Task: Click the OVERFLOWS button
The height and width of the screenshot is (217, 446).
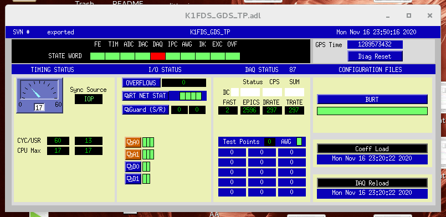Action: (141, 83)
